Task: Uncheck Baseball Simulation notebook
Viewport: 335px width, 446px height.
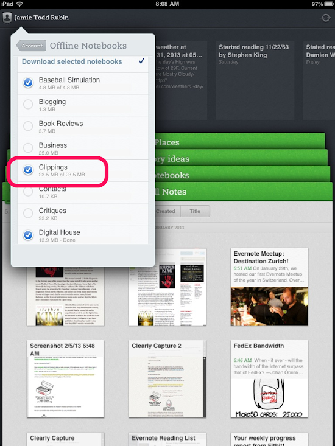Action: pos(28,83)
